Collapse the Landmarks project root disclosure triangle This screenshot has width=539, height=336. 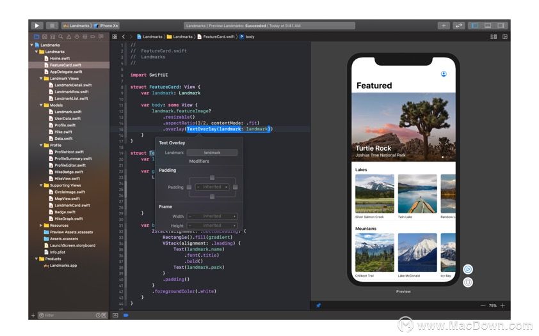[32, 45]
